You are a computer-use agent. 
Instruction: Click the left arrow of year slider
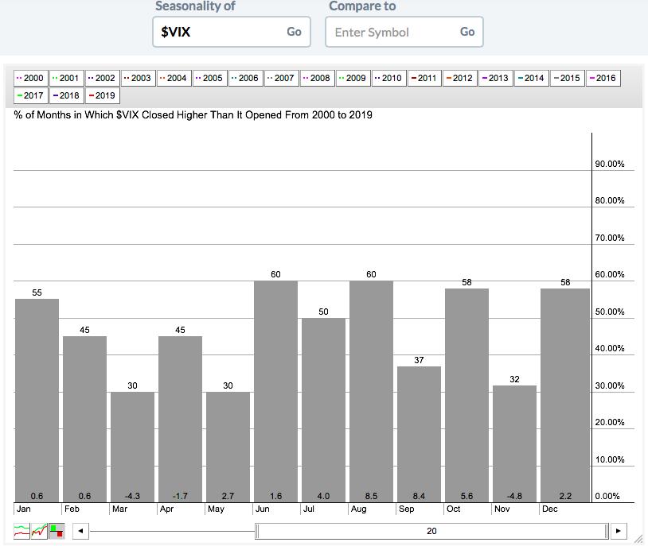tap(80, 531)
